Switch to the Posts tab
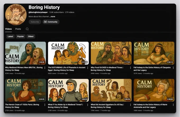This screenshot has height=117, width=180. click(x=18, y=29)
